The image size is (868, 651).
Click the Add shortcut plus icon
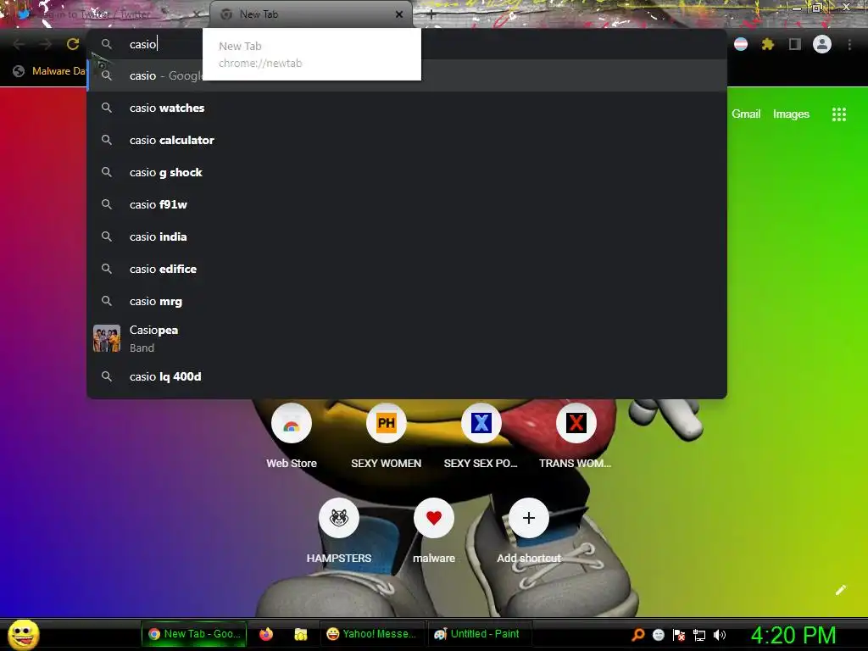[529, 518]
